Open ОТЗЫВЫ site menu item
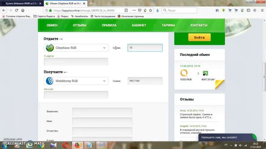 coord(79,25)
